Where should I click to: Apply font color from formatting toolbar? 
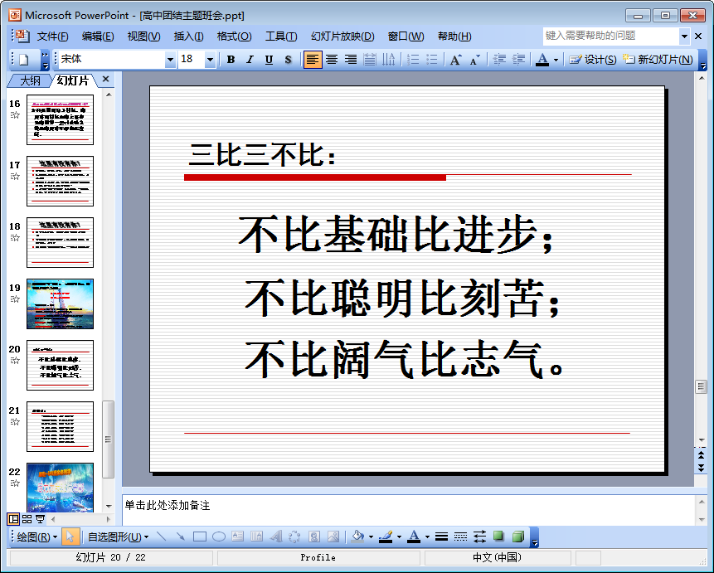click(542, 60)
